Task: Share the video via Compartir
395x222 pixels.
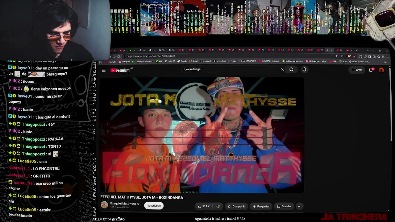Action: coord(236,206)
